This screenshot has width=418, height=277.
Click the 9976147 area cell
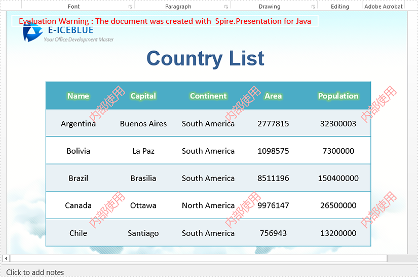tap(273, 205)
